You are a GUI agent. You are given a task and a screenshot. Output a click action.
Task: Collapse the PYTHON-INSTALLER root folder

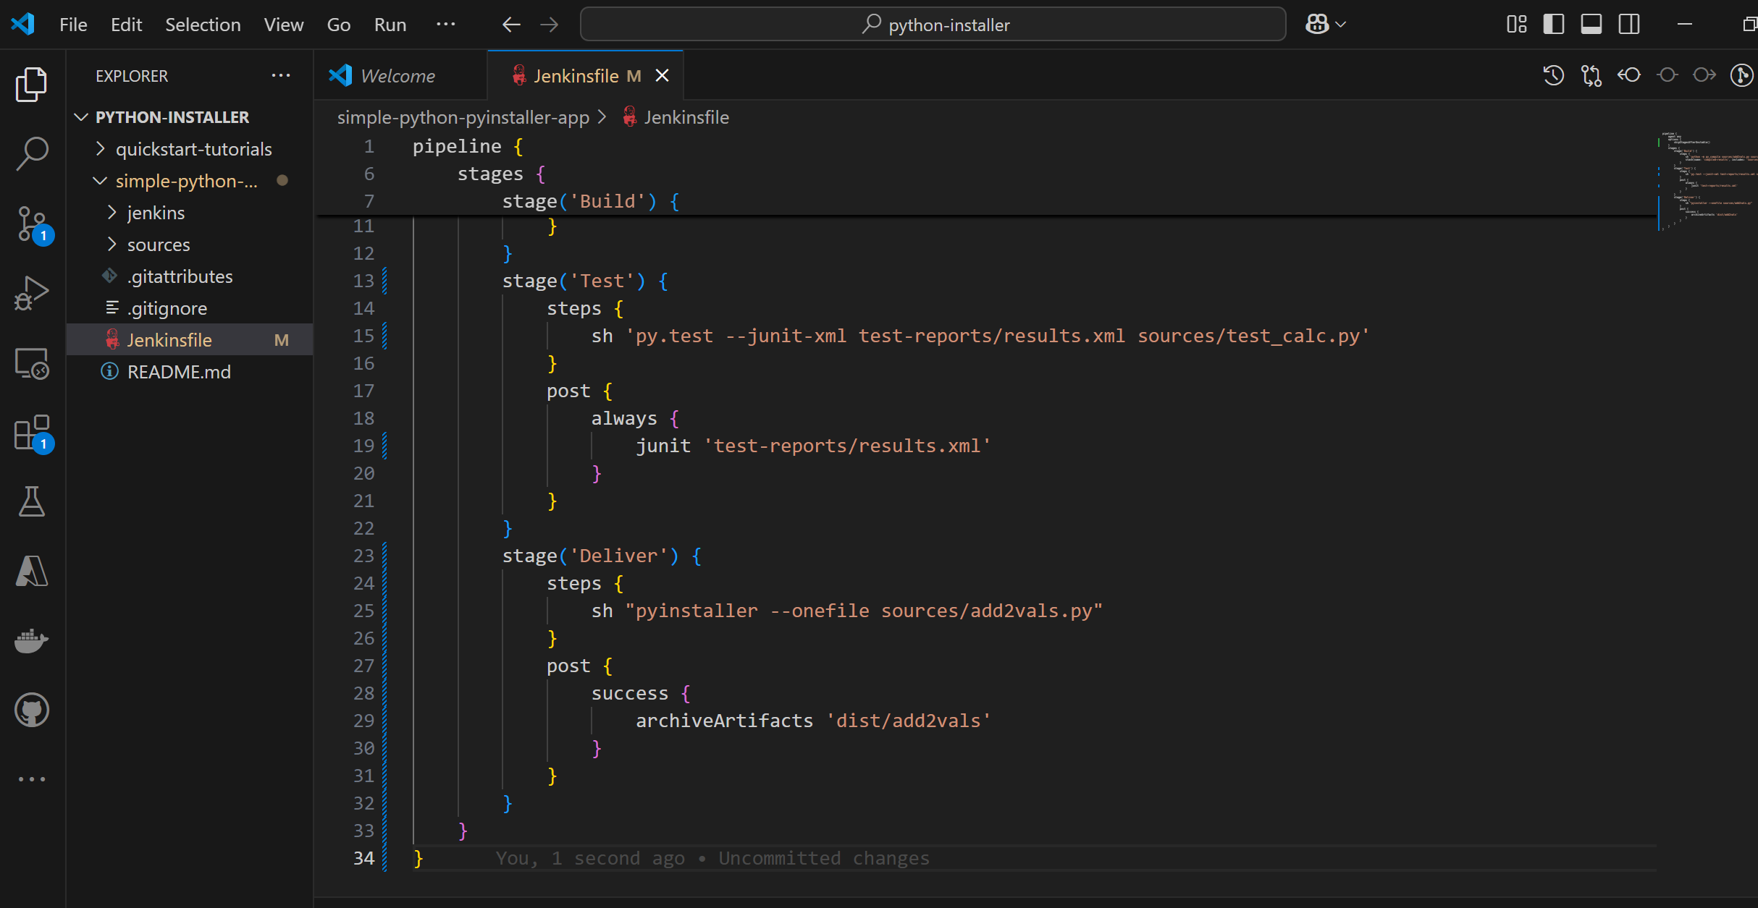81,117
